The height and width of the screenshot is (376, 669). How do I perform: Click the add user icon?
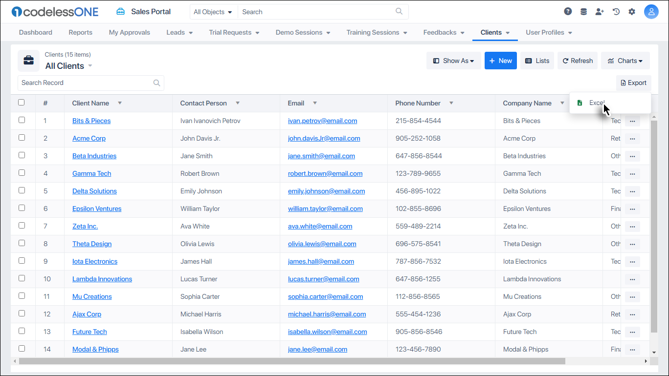[x=600, y=12]
